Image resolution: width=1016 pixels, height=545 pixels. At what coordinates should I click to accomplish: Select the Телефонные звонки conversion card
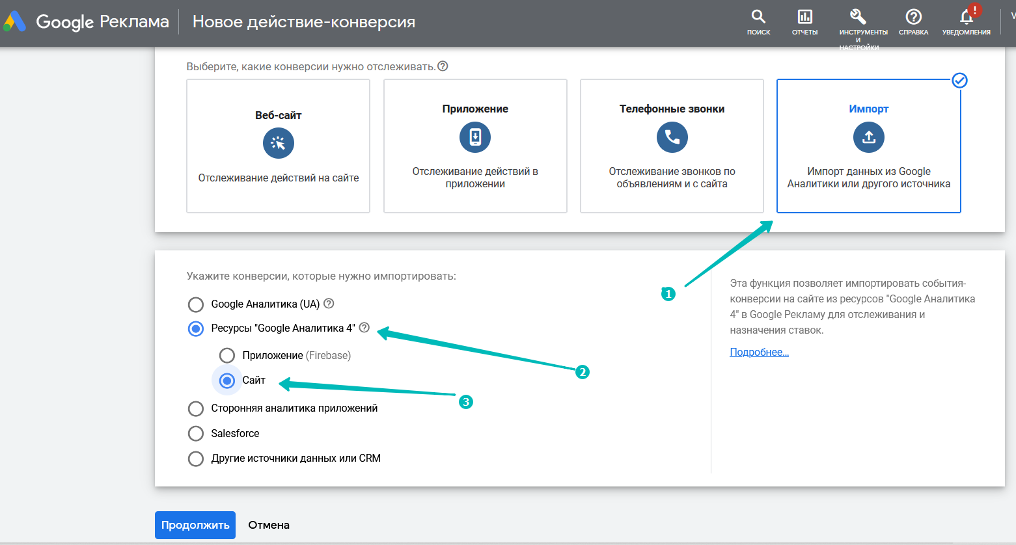672,146
